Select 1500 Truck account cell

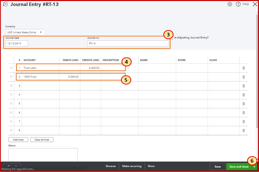pyautogui.click(x=41, y=77)
